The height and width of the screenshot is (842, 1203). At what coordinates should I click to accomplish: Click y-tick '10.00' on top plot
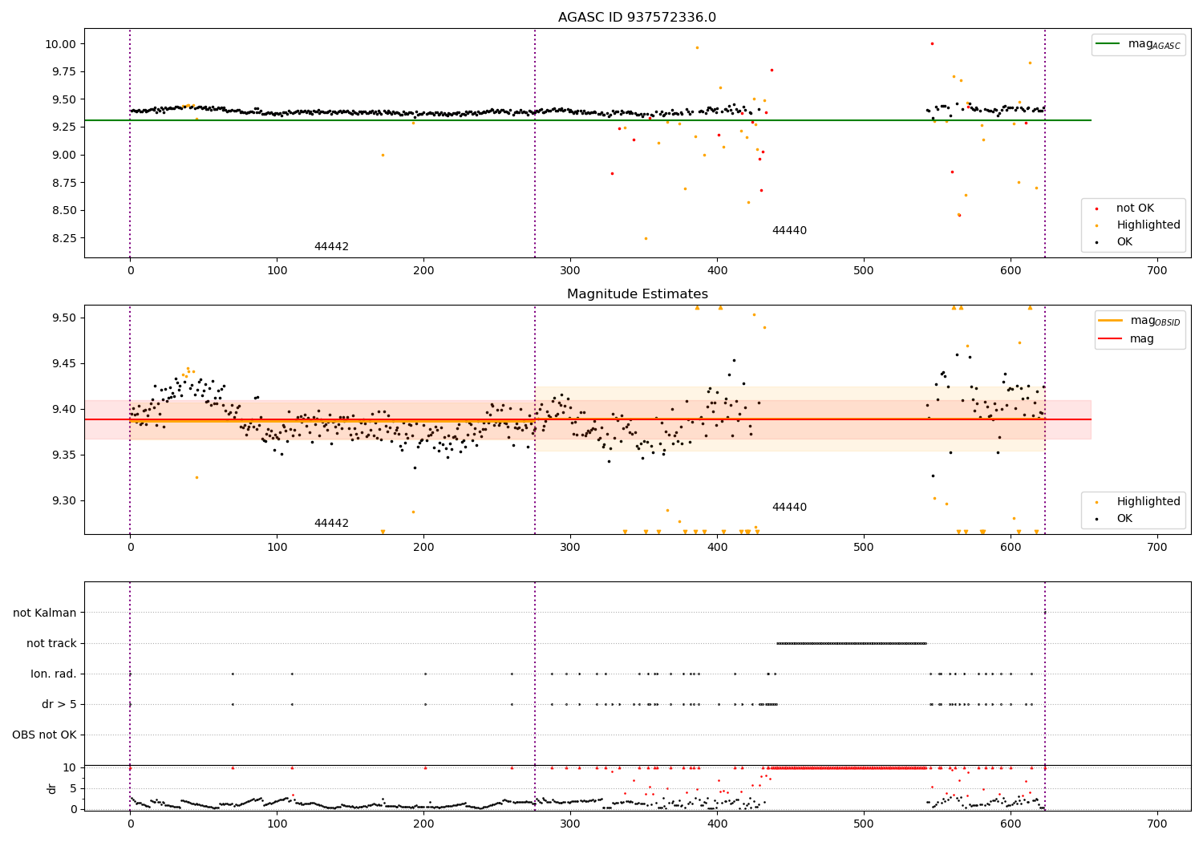[62, 44]
